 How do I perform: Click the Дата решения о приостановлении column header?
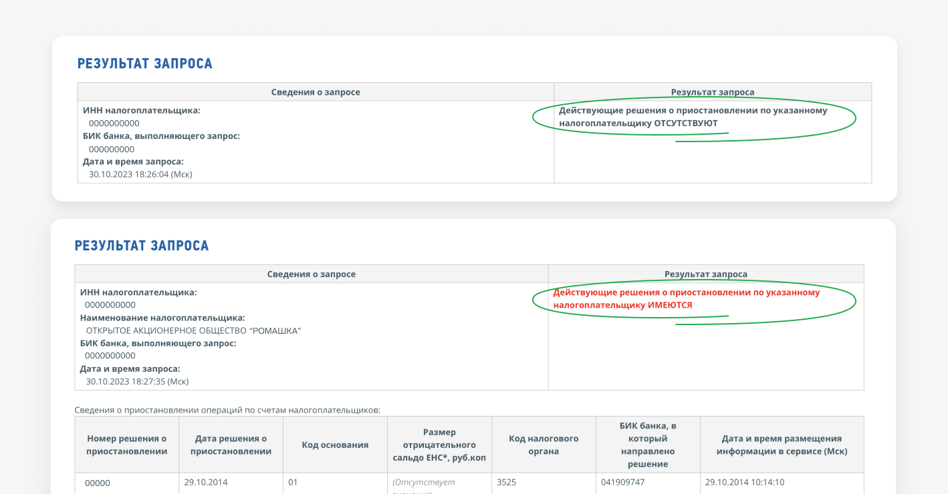coord(231,445)
